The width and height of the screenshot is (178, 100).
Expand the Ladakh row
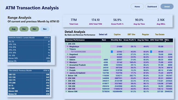(68, 57)
